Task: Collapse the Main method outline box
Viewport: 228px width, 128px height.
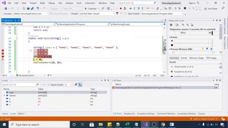Action: pyautogui.click(x=17, y=38)
